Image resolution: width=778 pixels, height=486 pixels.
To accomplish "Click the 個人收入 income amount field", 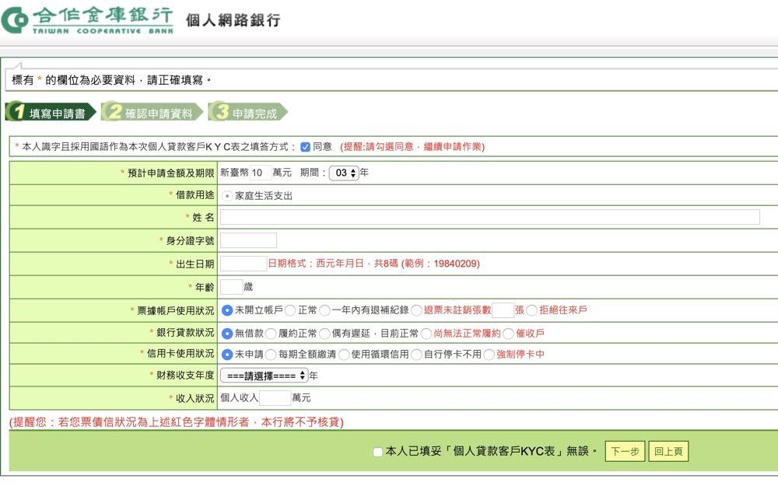I will (x=275, y=398).
